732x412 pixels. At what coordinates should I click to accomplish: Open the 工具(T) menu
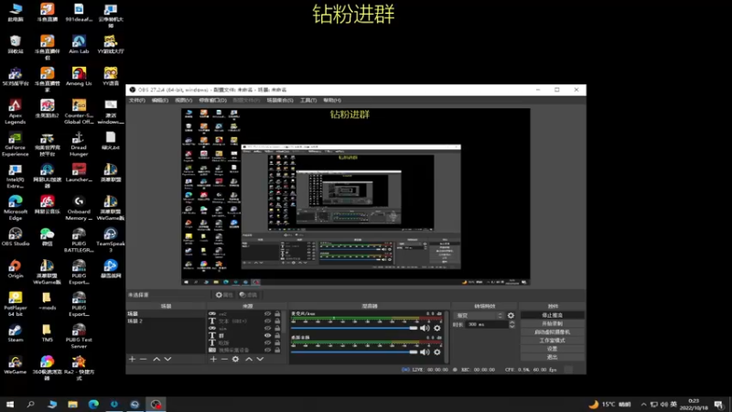pos(308,101)
